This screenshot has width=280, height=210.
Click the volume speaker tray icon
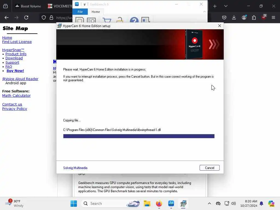click(x=234, y=203)
